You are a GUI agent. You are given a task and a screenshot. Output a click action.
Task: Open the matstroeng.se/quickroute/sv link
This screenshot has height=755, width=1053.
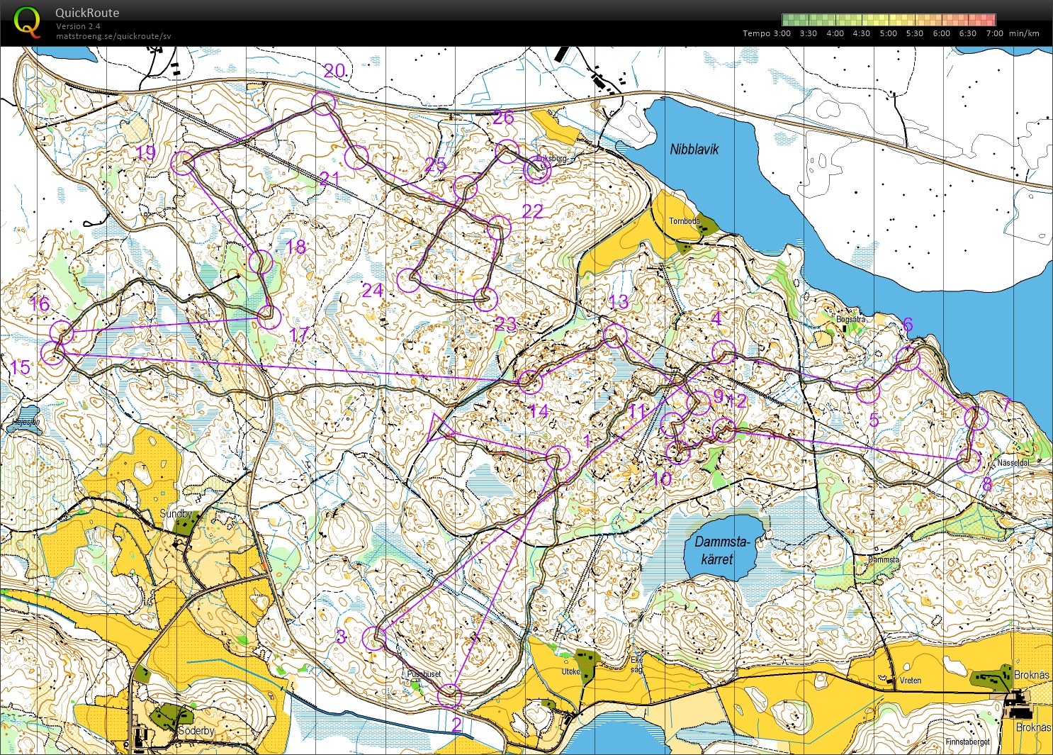[113, 36]
